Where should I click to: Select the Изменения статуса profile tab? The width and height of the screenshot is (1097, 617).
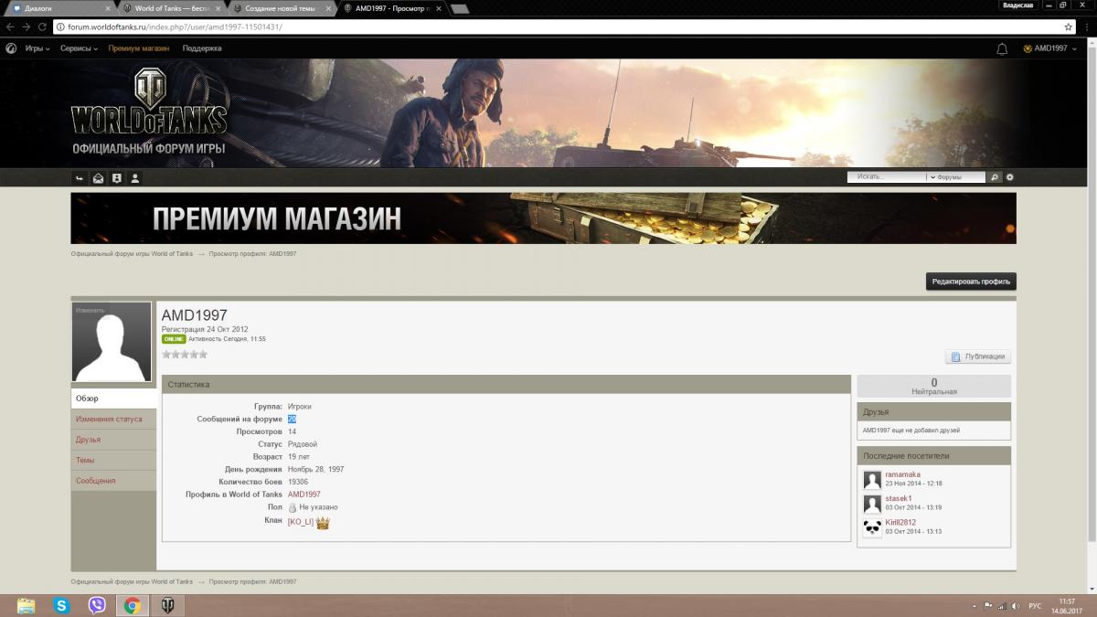tap(113, 419)
